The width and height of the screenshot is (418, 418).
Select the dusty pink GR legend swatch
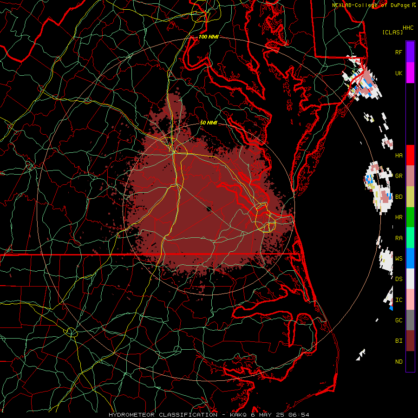410,176
